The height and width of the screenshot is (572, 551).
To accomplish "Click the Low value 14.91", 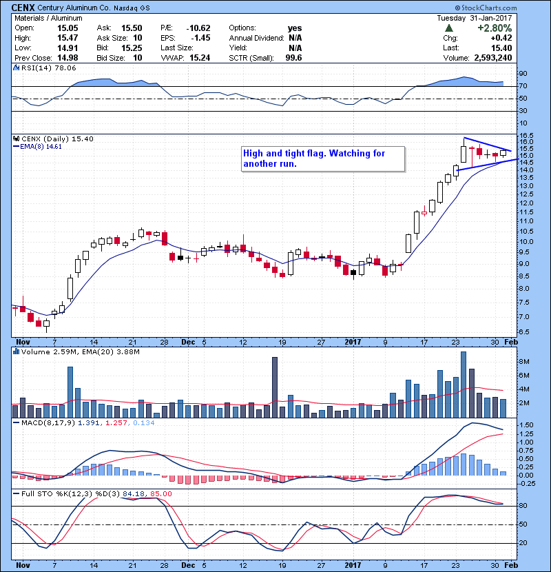I will 67,48.
